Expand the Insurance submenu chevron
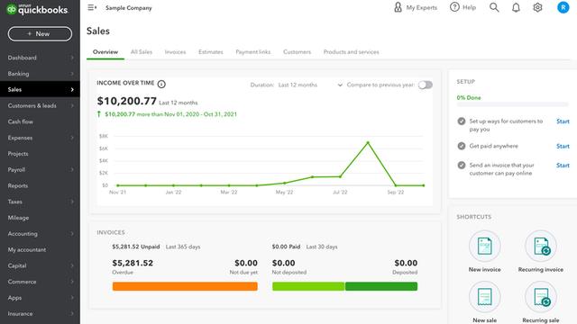This screenshot has height=324, width=577. coord(72,314)
